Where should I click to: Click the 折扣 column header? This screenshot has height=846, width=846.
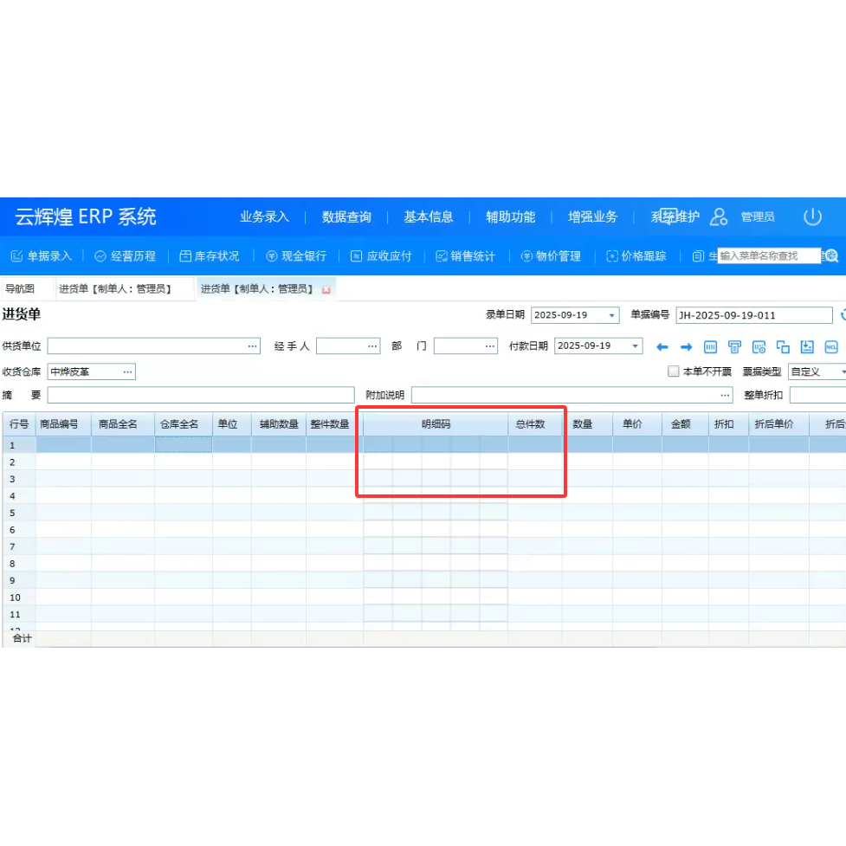click(x=728, y=424)
